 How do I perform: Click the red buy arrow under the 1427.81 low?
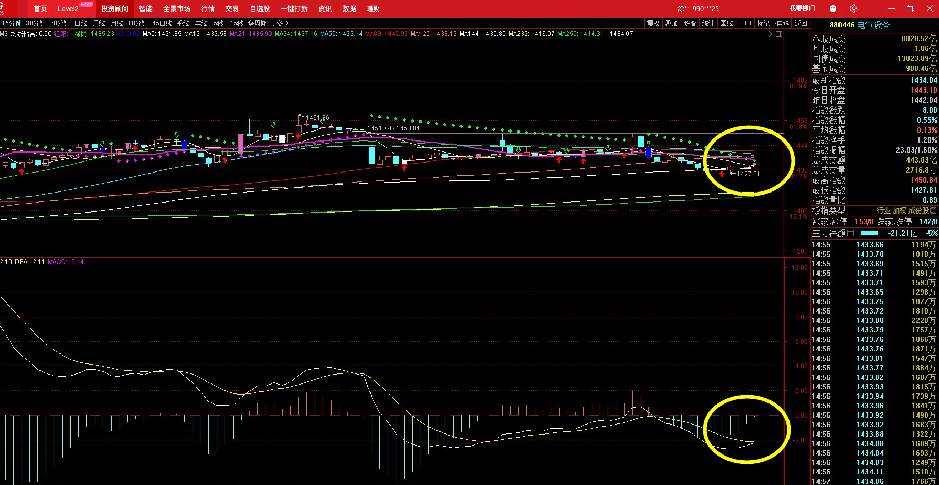pyautogui.click(x=722, y=173)
